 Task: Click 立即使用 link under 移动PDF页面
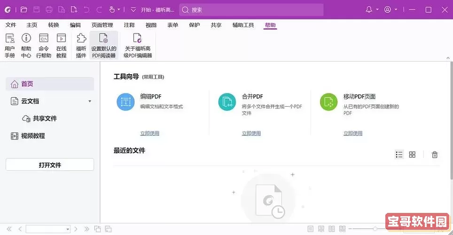tap(353, 133)
